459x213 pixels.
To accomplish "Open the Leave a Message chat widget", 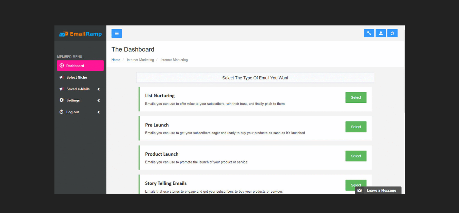I will tap(378, 190).
